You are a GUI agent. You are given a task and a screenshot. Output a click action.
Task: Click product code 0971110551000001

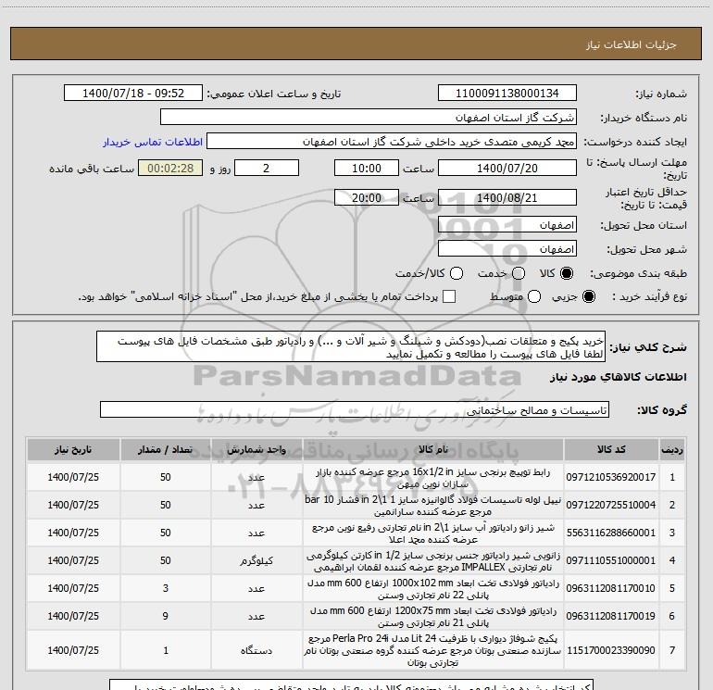coord(611,560)
